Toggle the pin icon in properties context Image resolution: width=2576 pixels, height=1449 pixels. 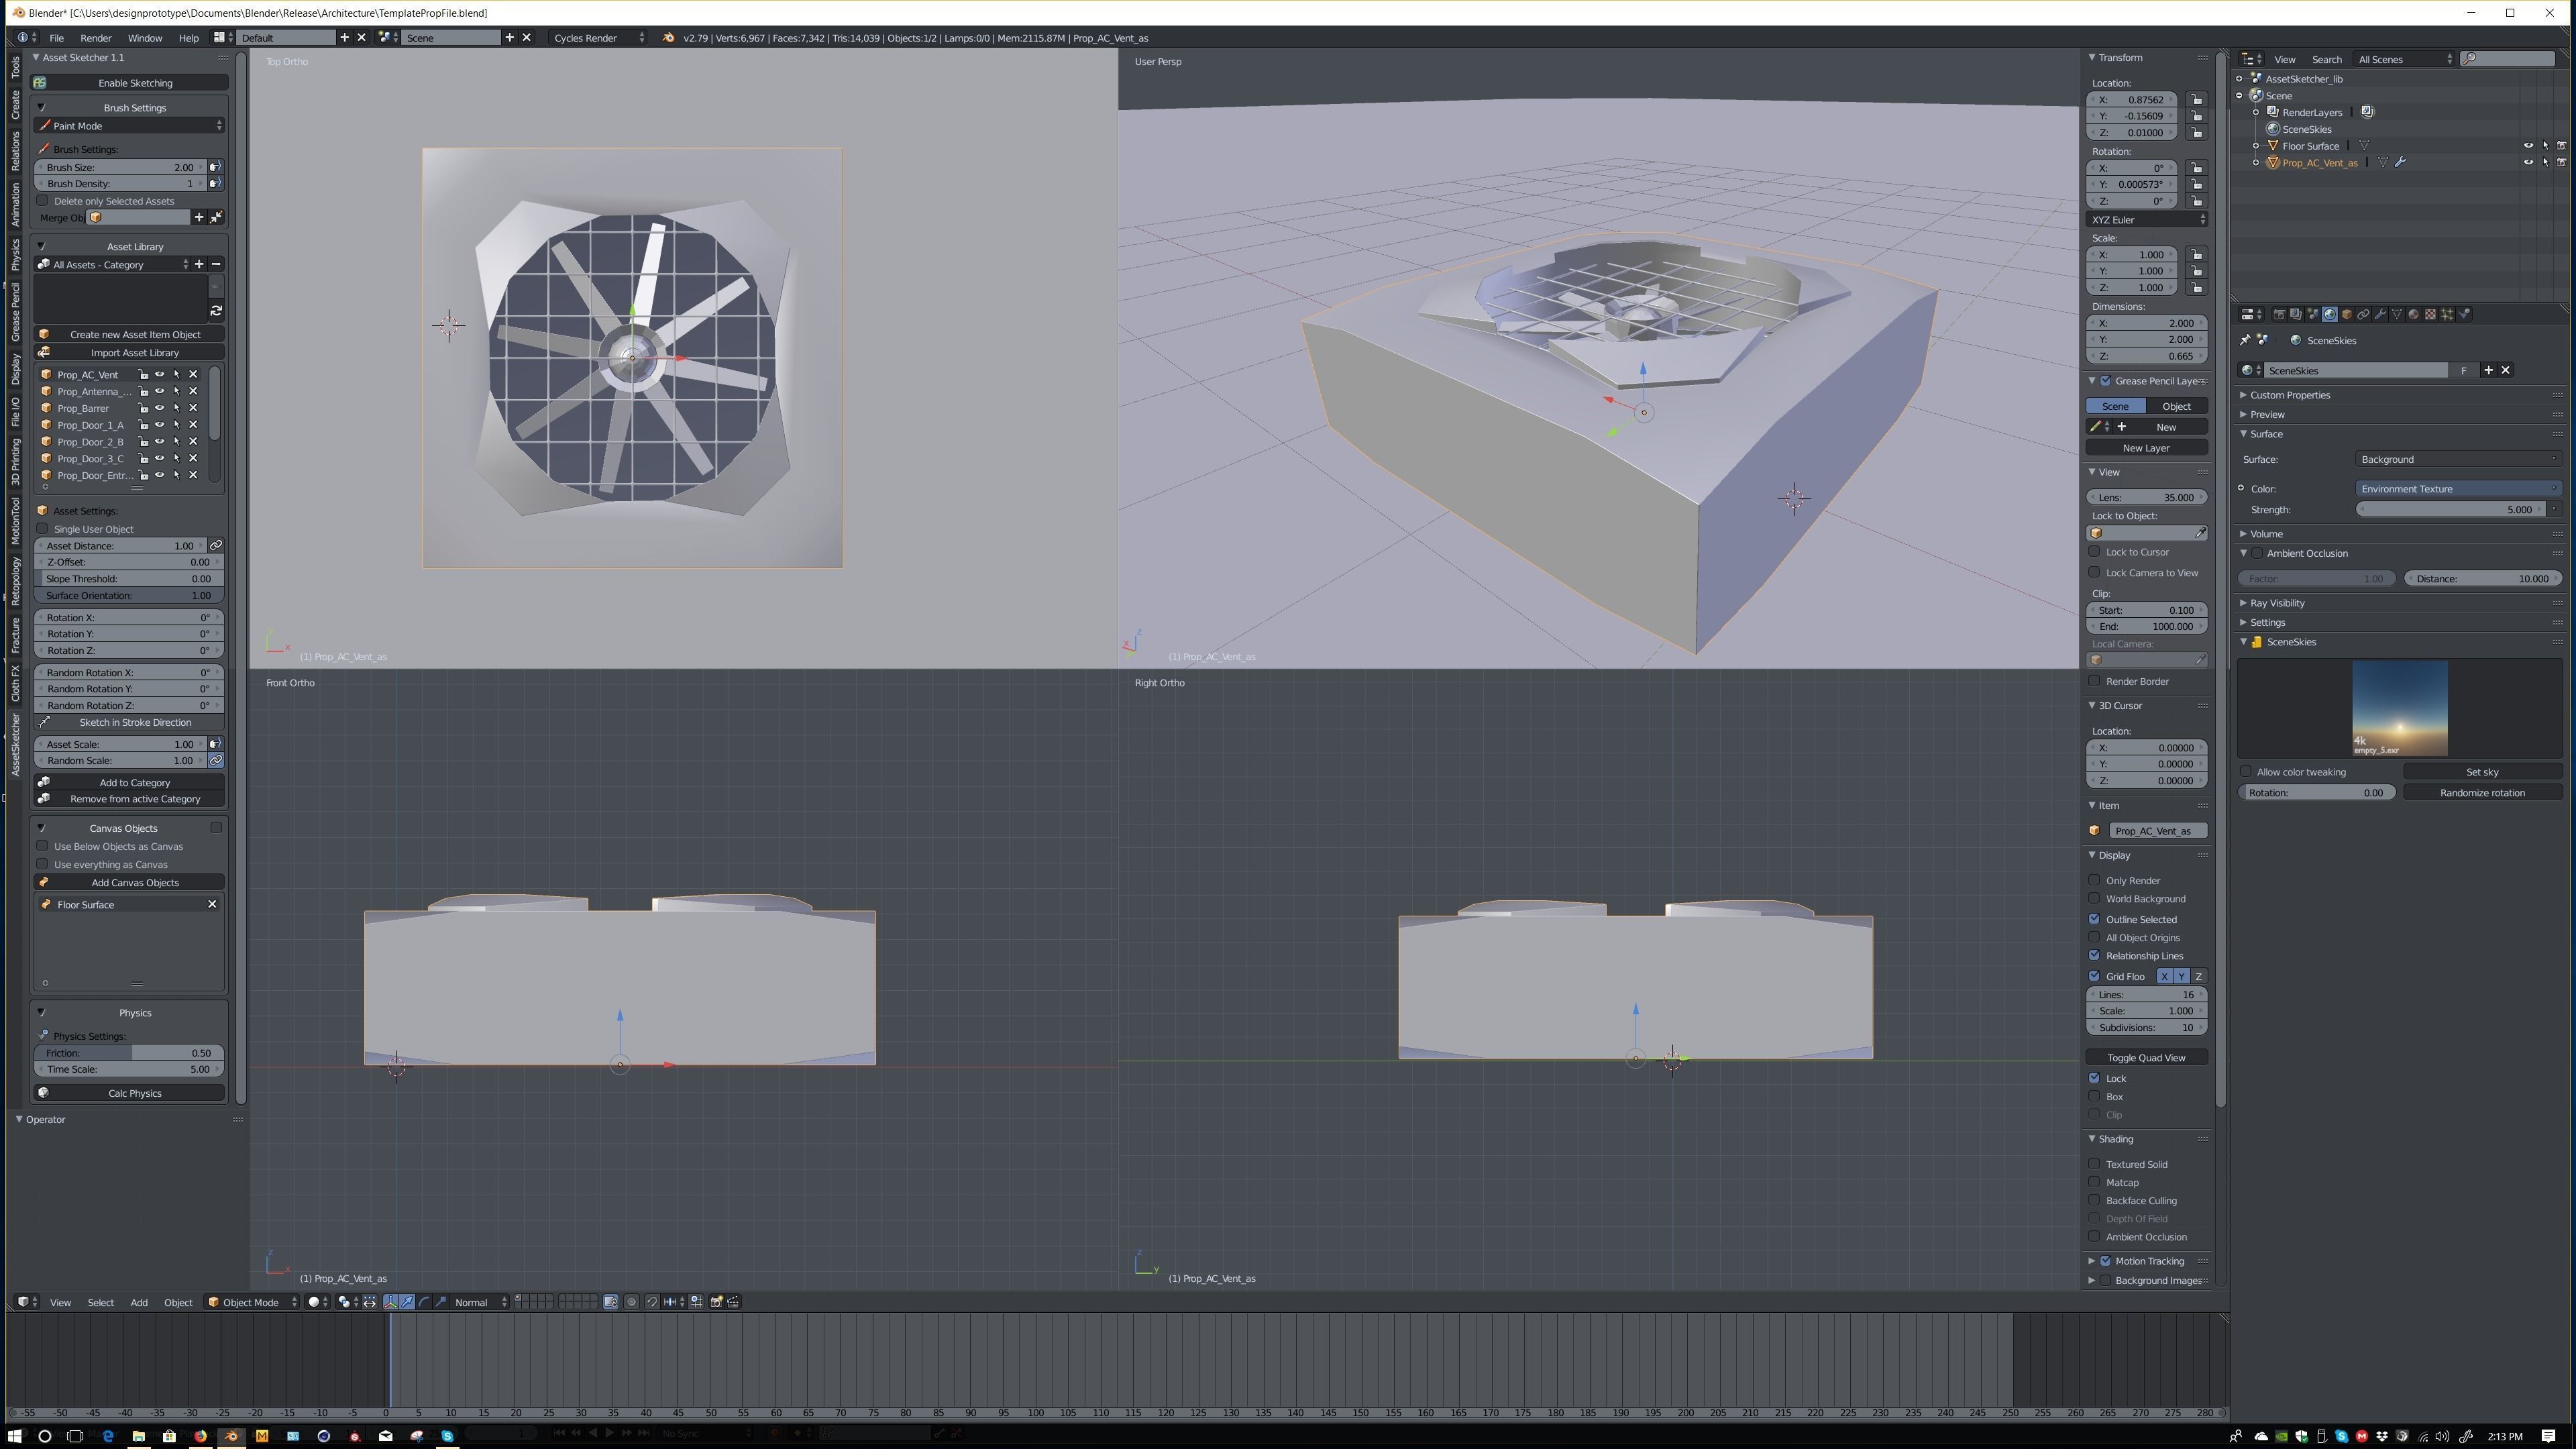pyautogui.click(x=2245, y=340)
